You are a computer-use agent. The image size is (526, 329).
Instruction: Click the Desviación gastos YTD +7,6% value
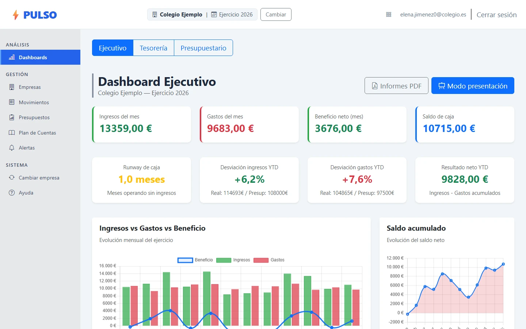tap(357, 179)
